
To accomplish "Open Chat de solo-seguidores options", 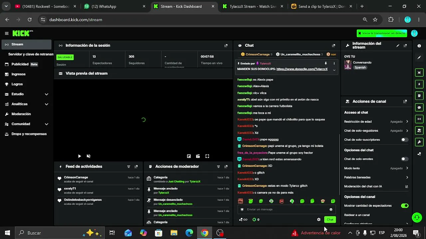I will click(x=376, y=131).
